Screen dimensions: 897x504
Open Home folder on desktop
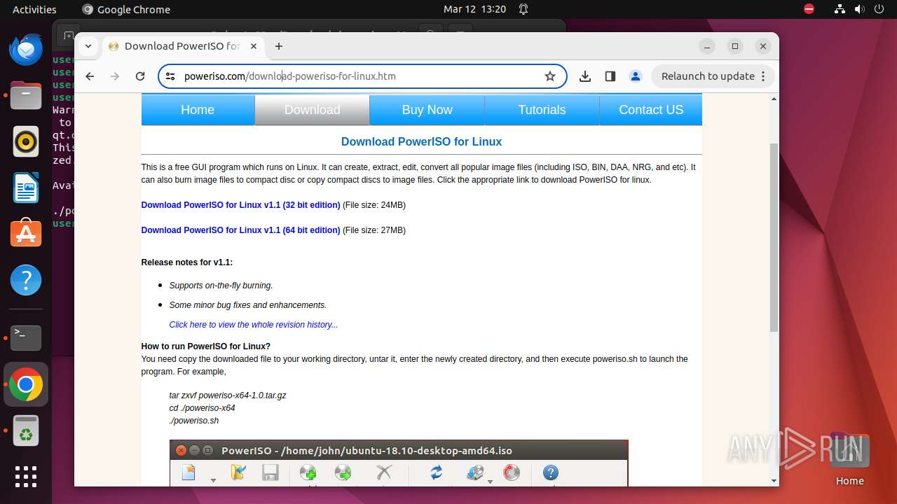click(849, 458)
